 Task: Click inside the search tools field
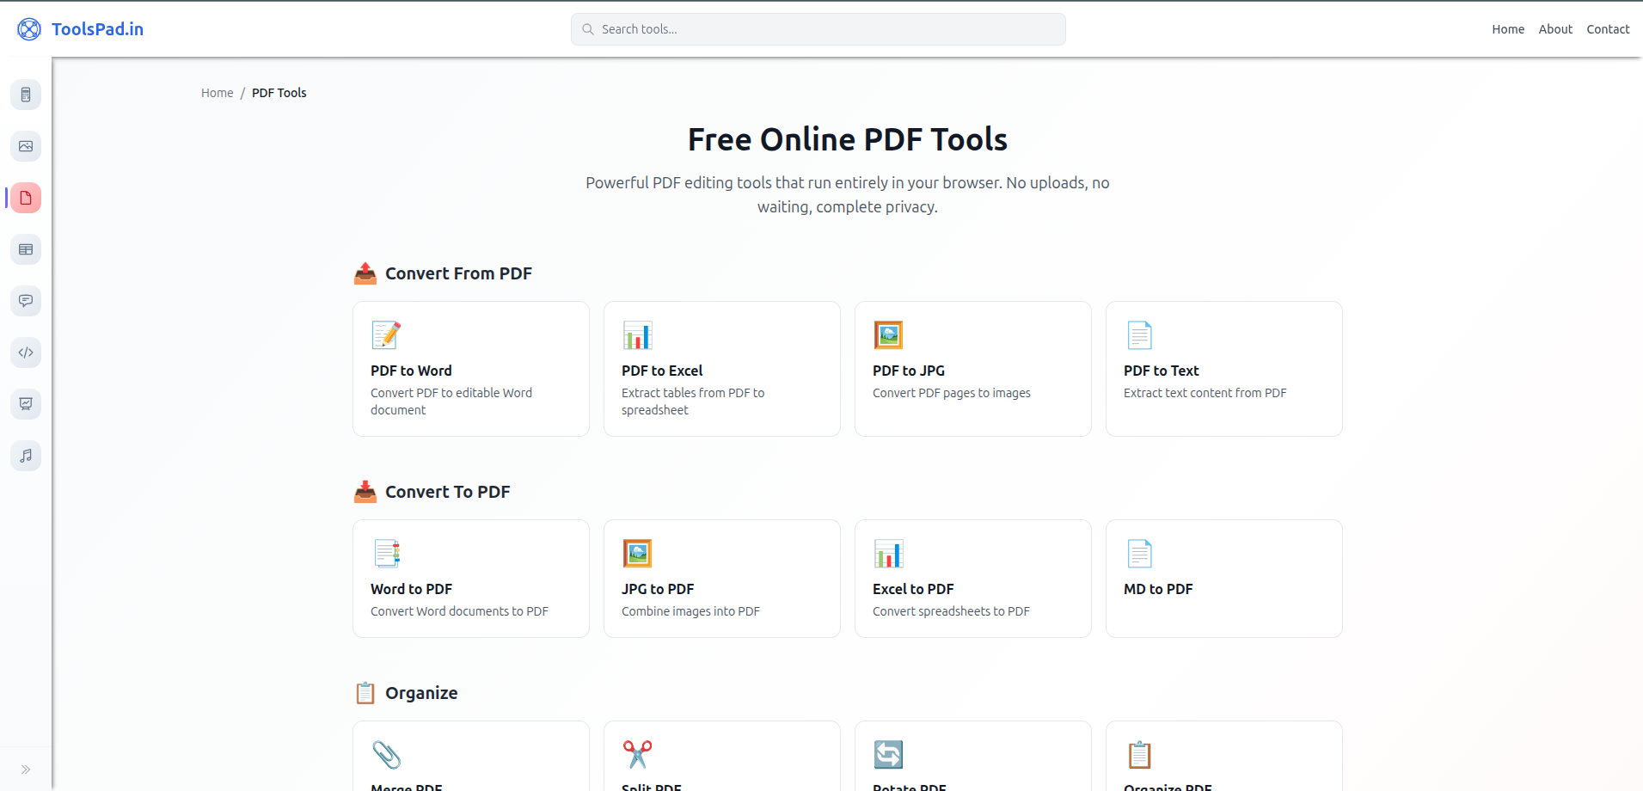pos(818,28)
